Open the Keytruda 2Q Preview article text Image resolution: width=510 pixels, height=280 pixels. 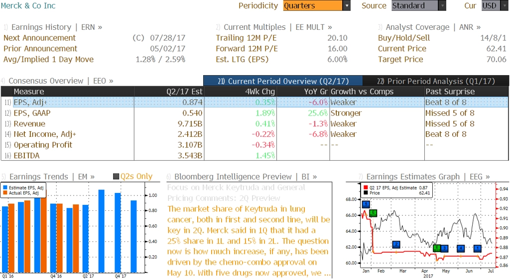click(x=249, y=230)
